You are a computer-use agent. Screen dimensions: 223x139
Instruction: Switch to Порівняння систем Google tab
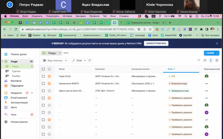point(145,23)
